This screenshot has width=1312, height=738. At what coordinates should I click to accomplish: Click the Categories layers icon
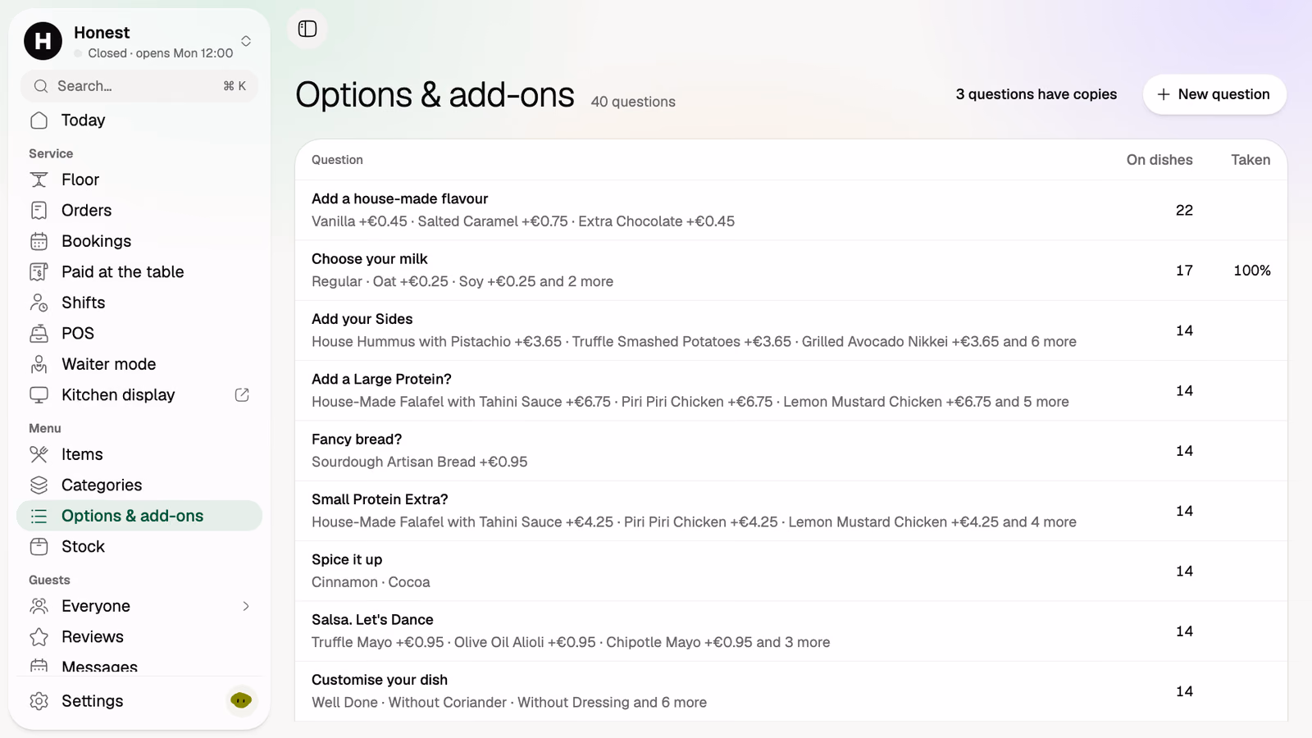click(x=39, y=485)
